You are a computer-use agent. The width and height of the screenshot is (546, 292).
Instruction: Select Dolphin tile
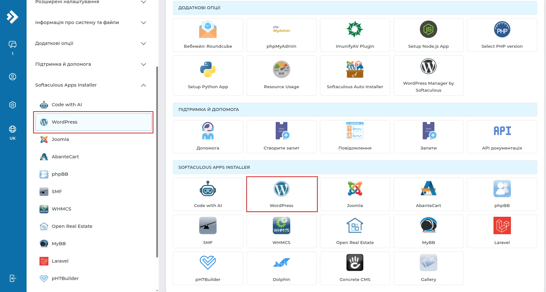coord(281,268)
